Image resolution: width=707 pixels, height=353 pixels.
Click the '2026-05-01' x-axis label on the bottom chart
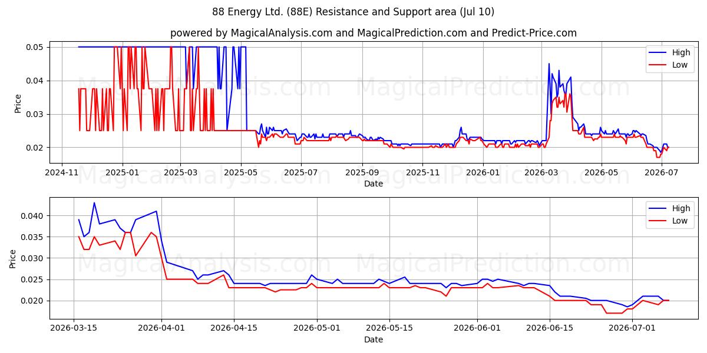[x=317, y=329]
